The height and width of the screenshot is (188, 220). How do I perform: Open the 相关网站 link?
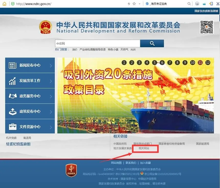[144, 148]
